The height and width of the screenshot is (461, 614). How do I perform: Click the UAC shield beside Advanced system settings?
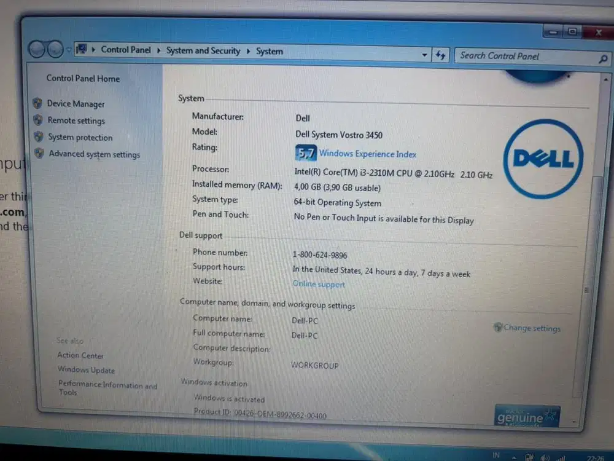39,154
